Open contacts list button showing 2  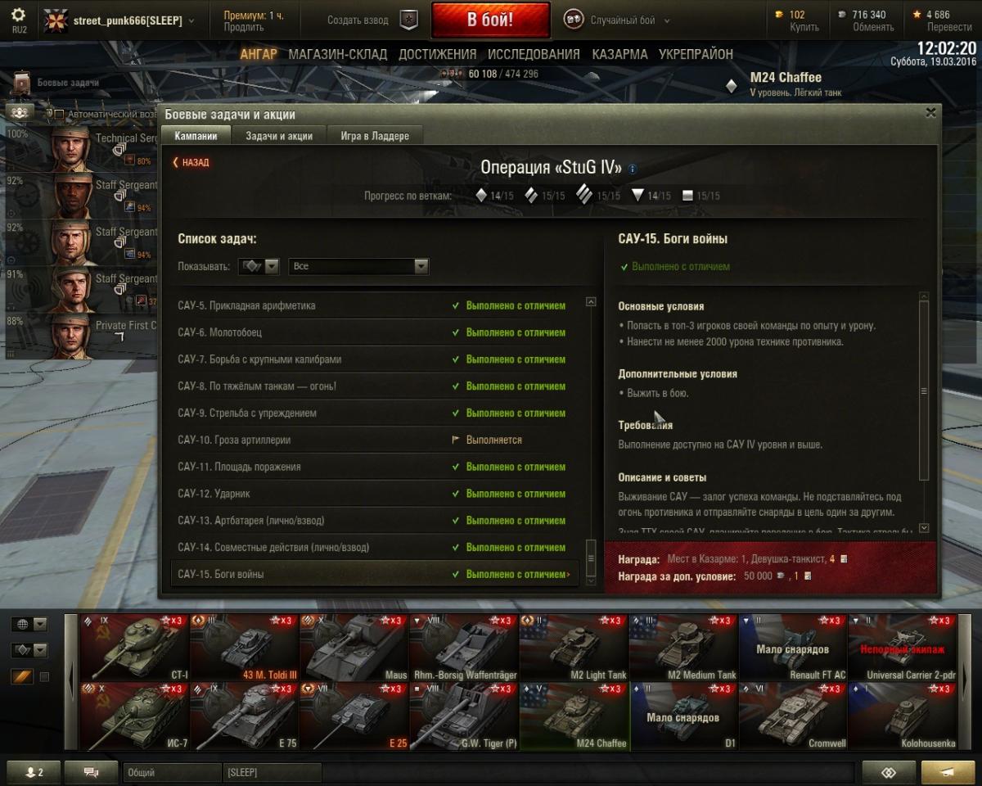(x=34, y=772)
